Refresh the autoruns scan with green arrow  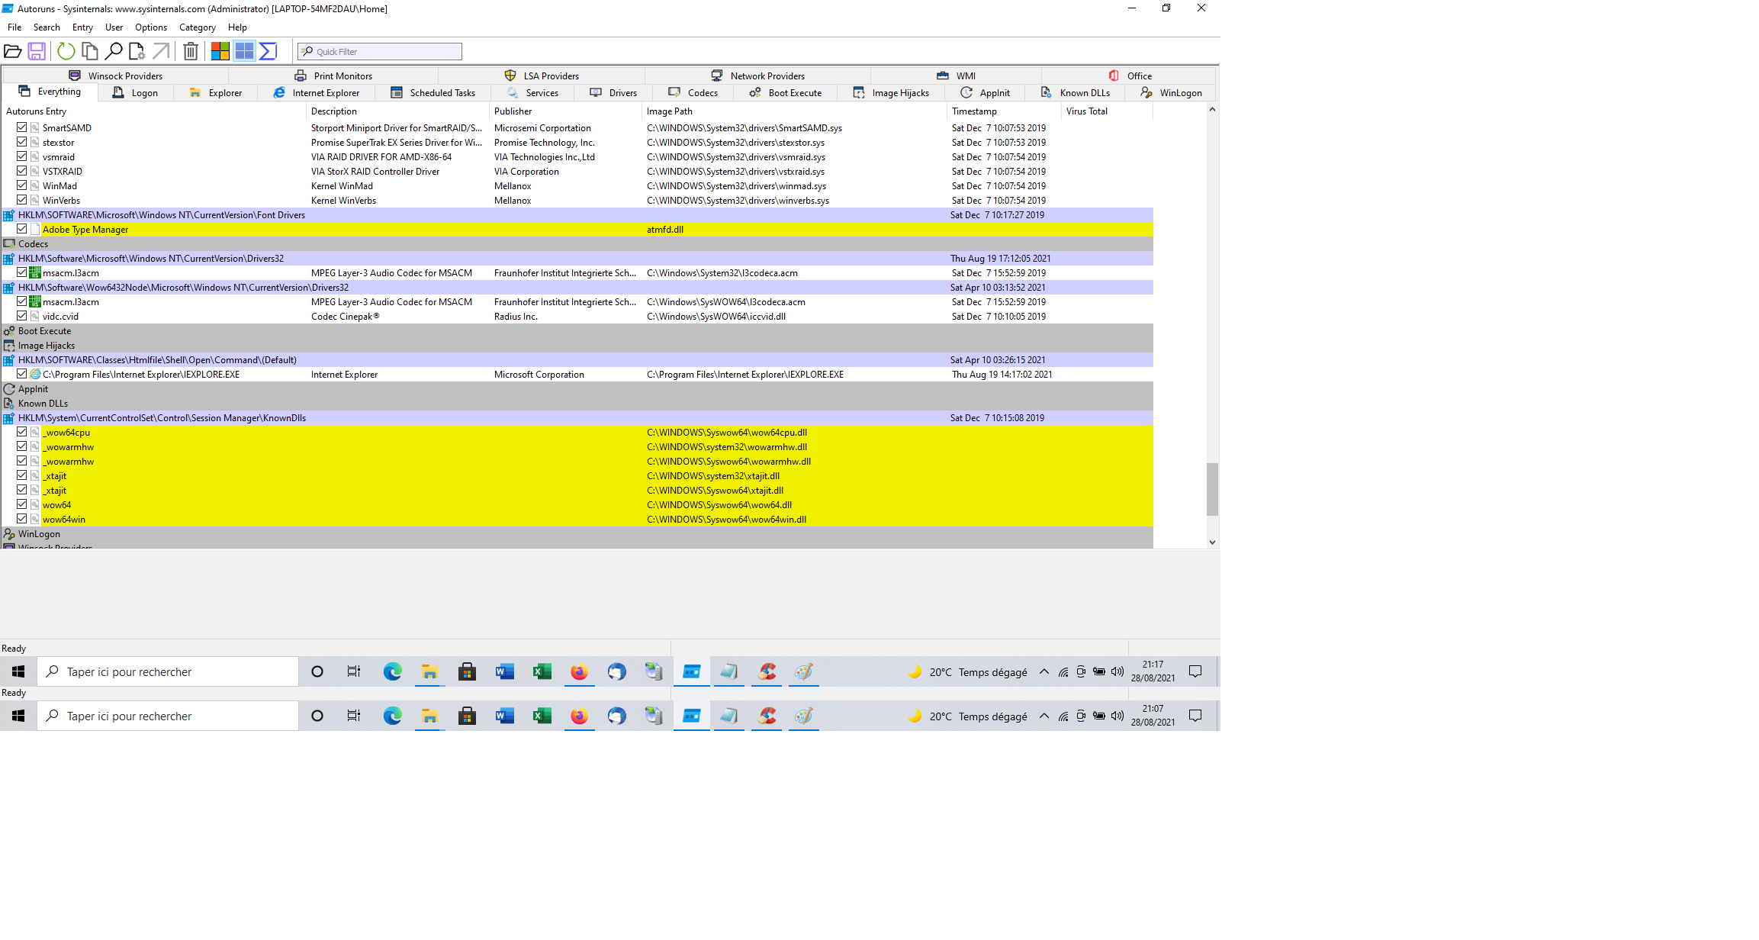pyautogui.click(x=66, y=51)
